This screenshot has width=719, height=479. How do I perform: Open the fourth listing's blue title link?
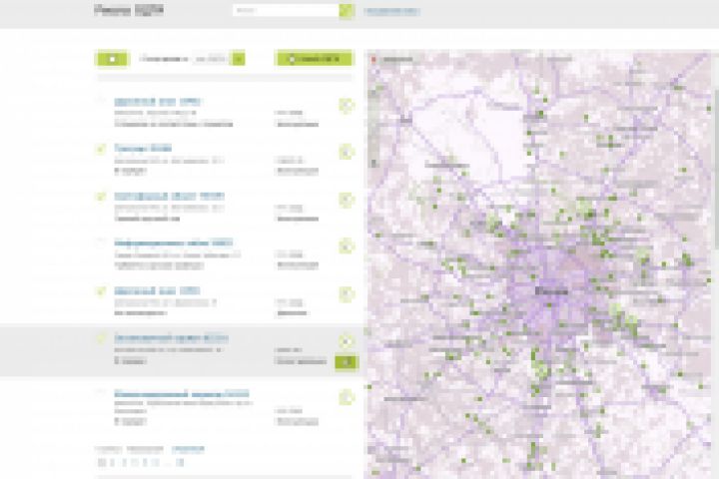pos(174,242)
